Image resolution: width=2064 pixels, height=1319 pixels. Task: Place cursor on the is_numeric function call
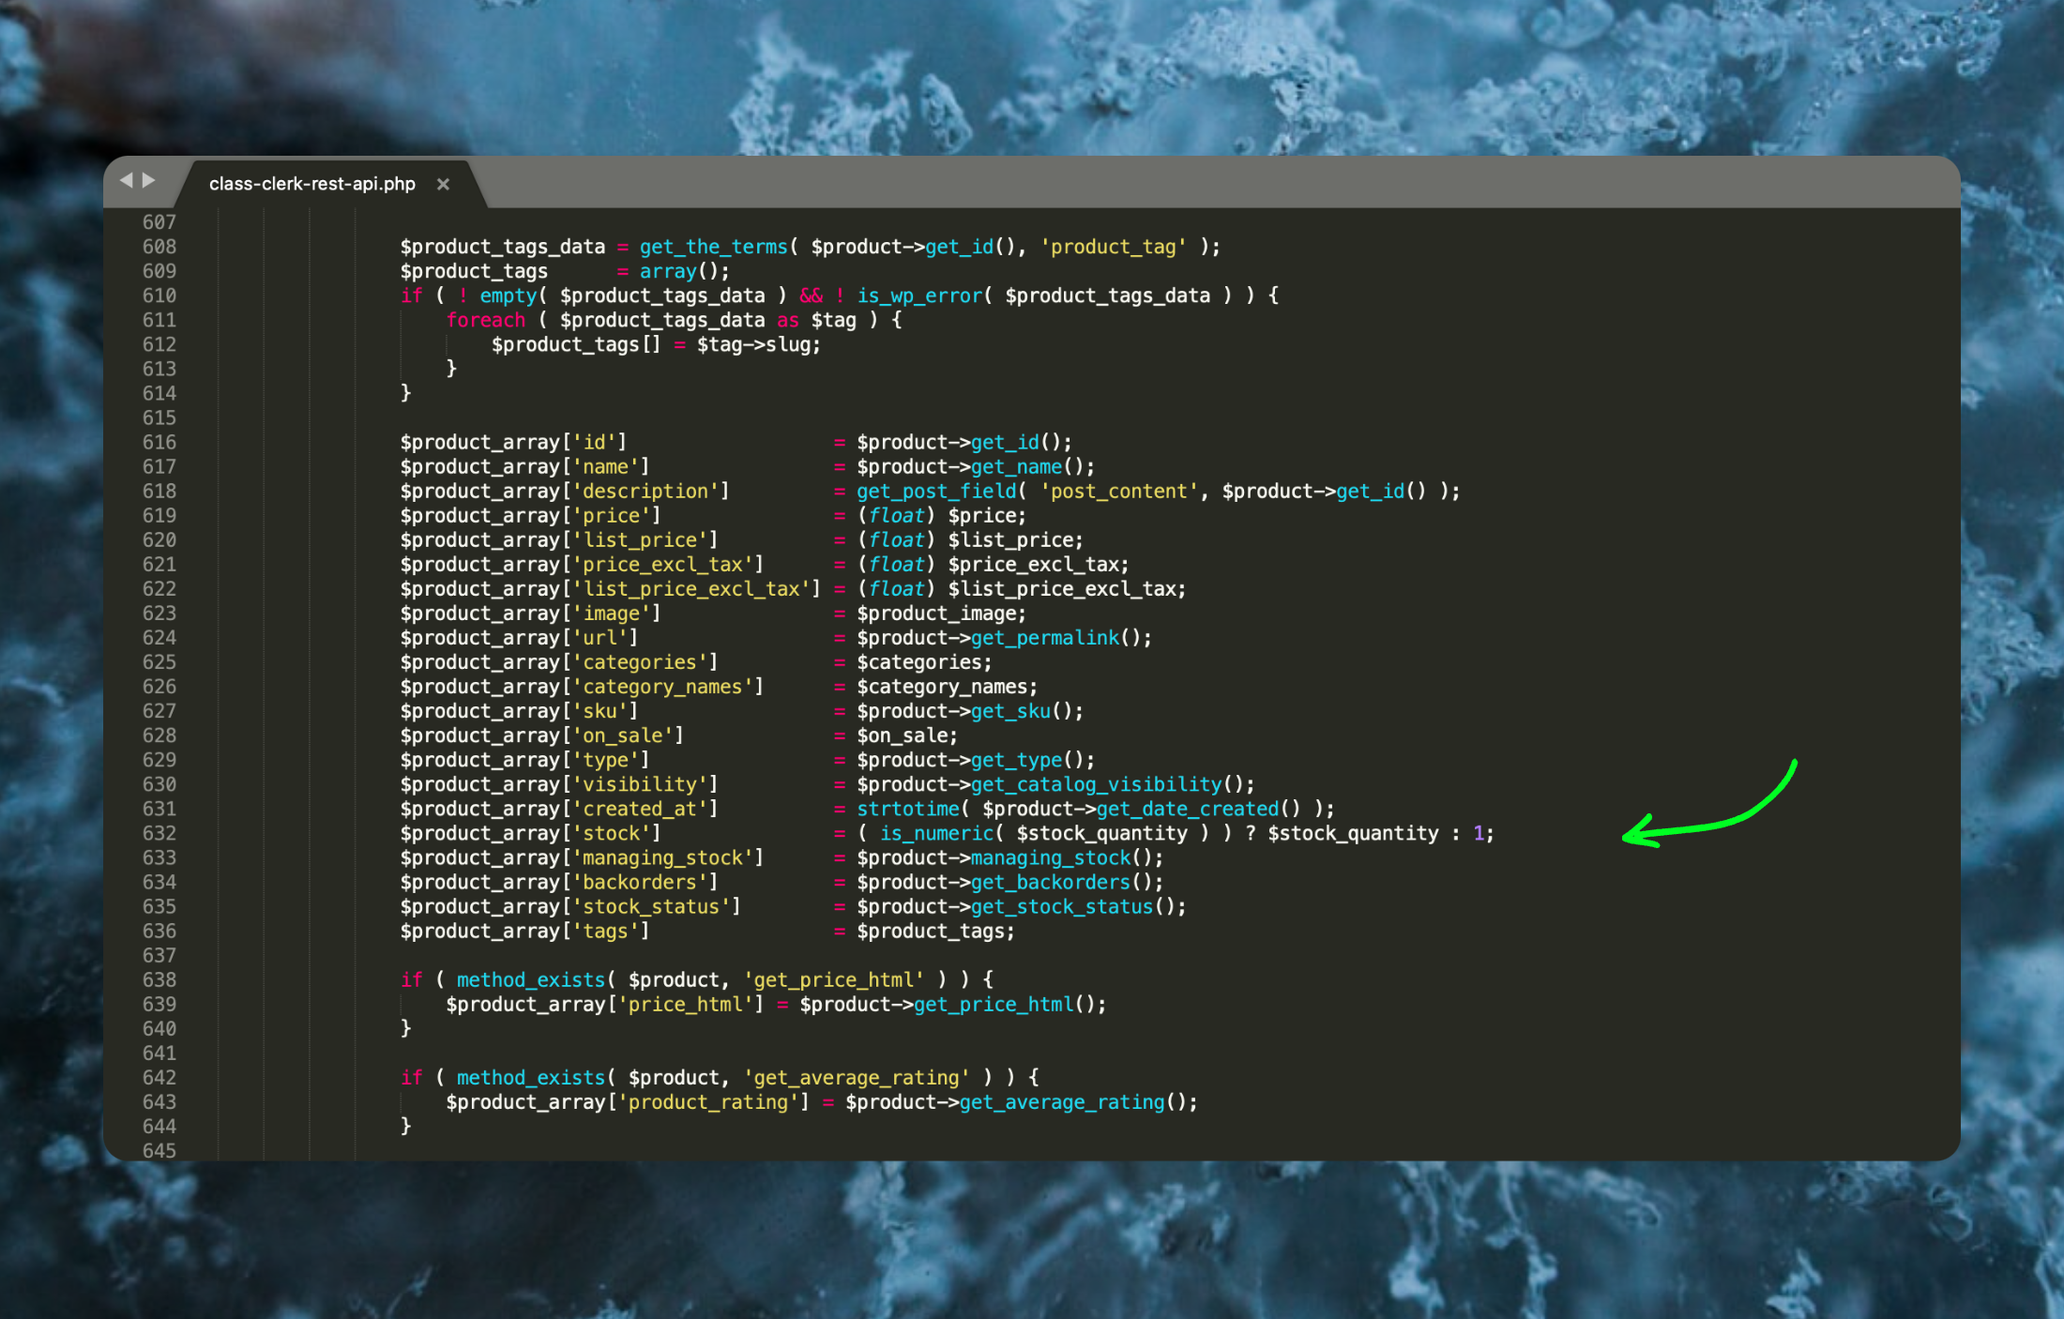(935, 833)
